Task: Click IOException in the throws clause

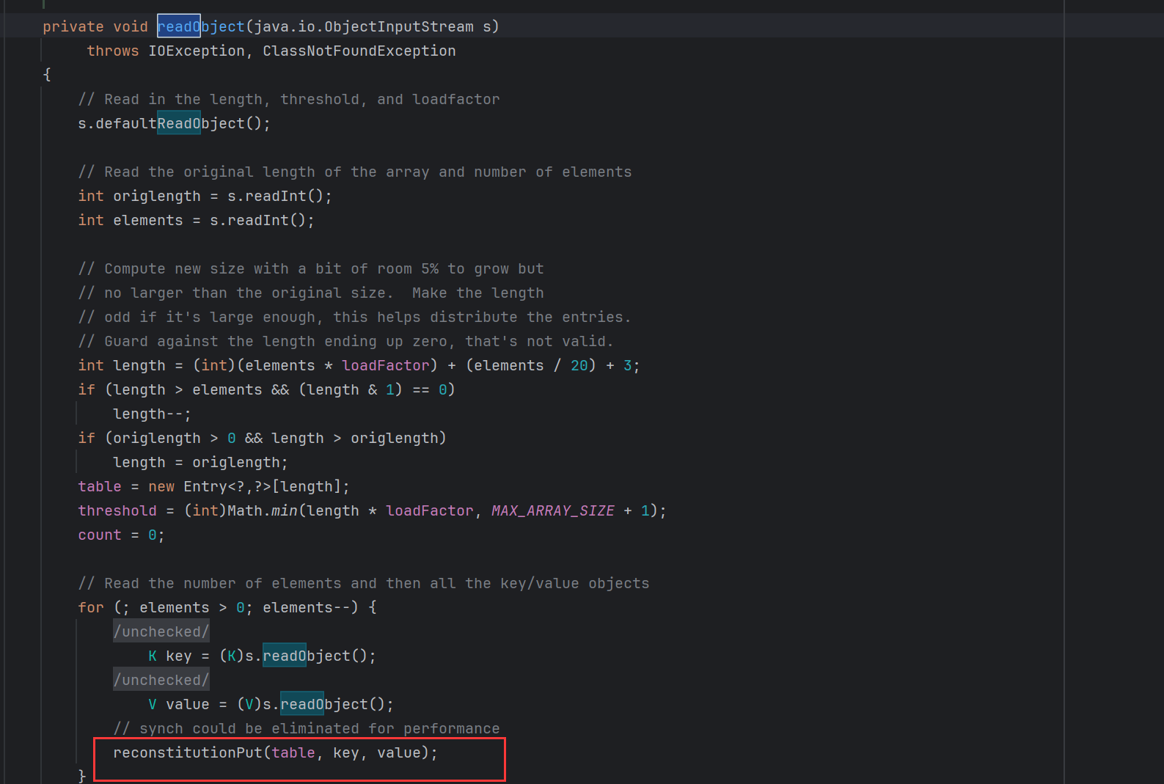Action: [197, 51]
